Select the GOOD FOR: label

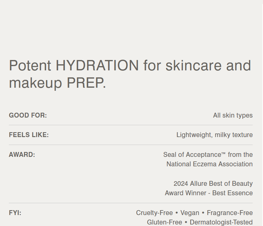pyautogui.click(x=28, y=115)
